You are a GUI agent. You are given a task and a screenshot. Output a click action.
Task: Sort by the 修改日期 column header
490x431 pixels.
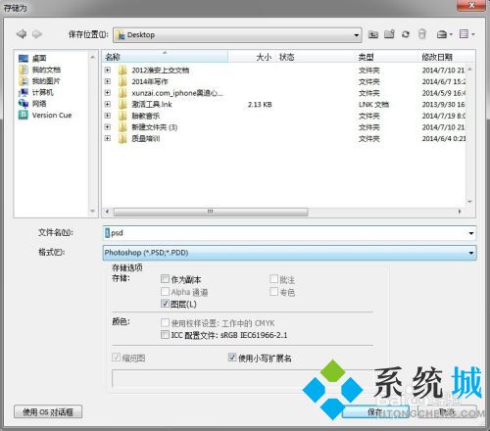point(446,57)
